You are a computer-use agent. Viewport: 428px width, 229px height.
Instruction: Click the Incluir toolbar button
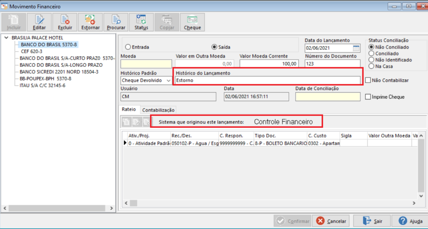click(14, 22)
